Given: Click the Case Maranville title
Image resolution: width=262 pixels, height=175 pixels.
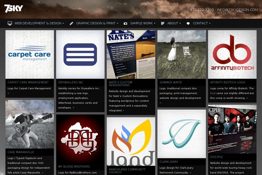Looking at the screenshot, I should pyautogui.click(x=21, y=152).
